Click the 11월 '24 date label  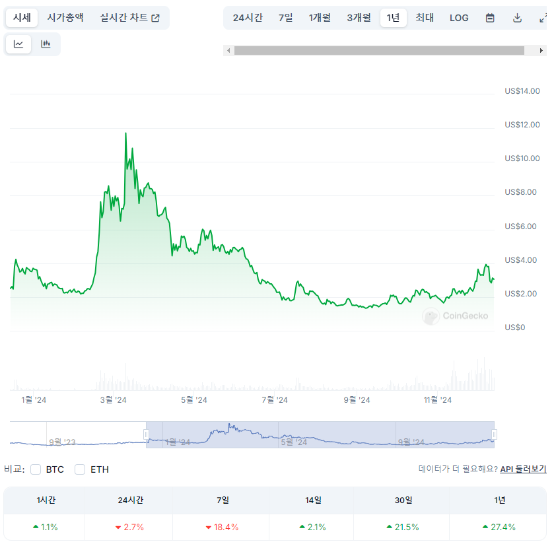pos(438,400)
